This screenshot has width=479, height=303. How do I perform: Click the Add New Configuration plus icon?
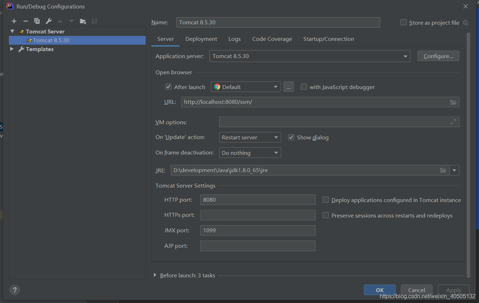point(14,21)
